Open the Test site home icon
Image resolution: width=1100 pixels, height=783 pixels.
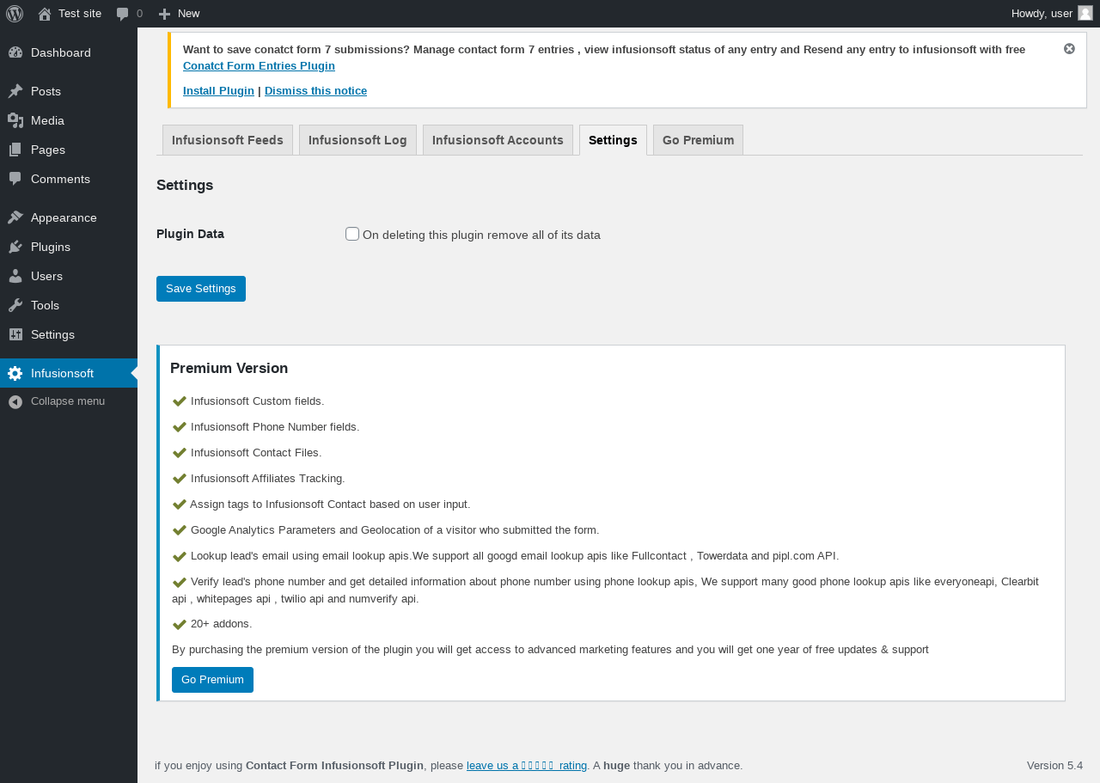click(x=45, y=14)
